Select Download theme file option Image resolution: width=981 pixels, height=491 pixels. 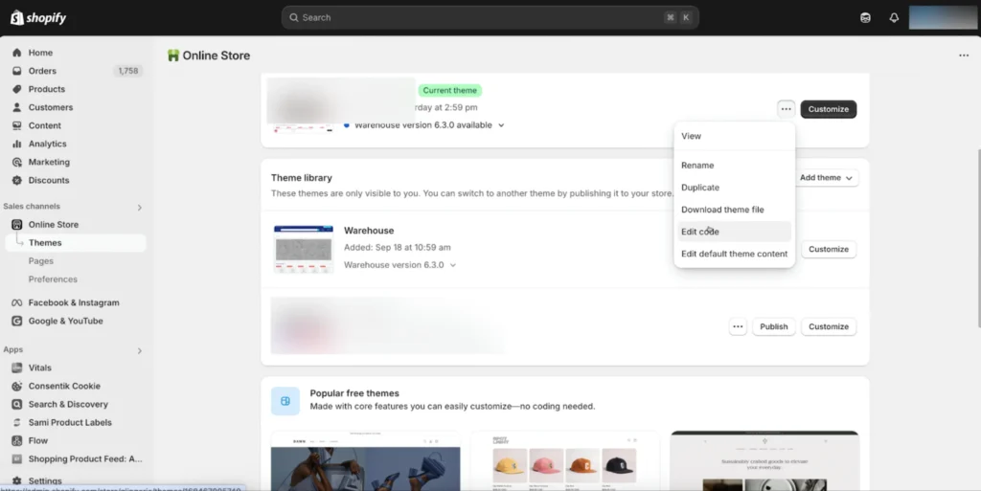(735, 210)
